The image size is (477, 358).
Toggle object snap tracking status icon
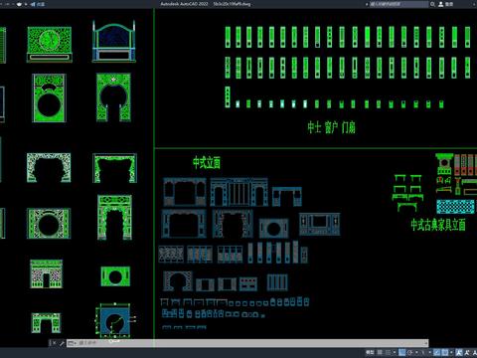coord(437,352)
